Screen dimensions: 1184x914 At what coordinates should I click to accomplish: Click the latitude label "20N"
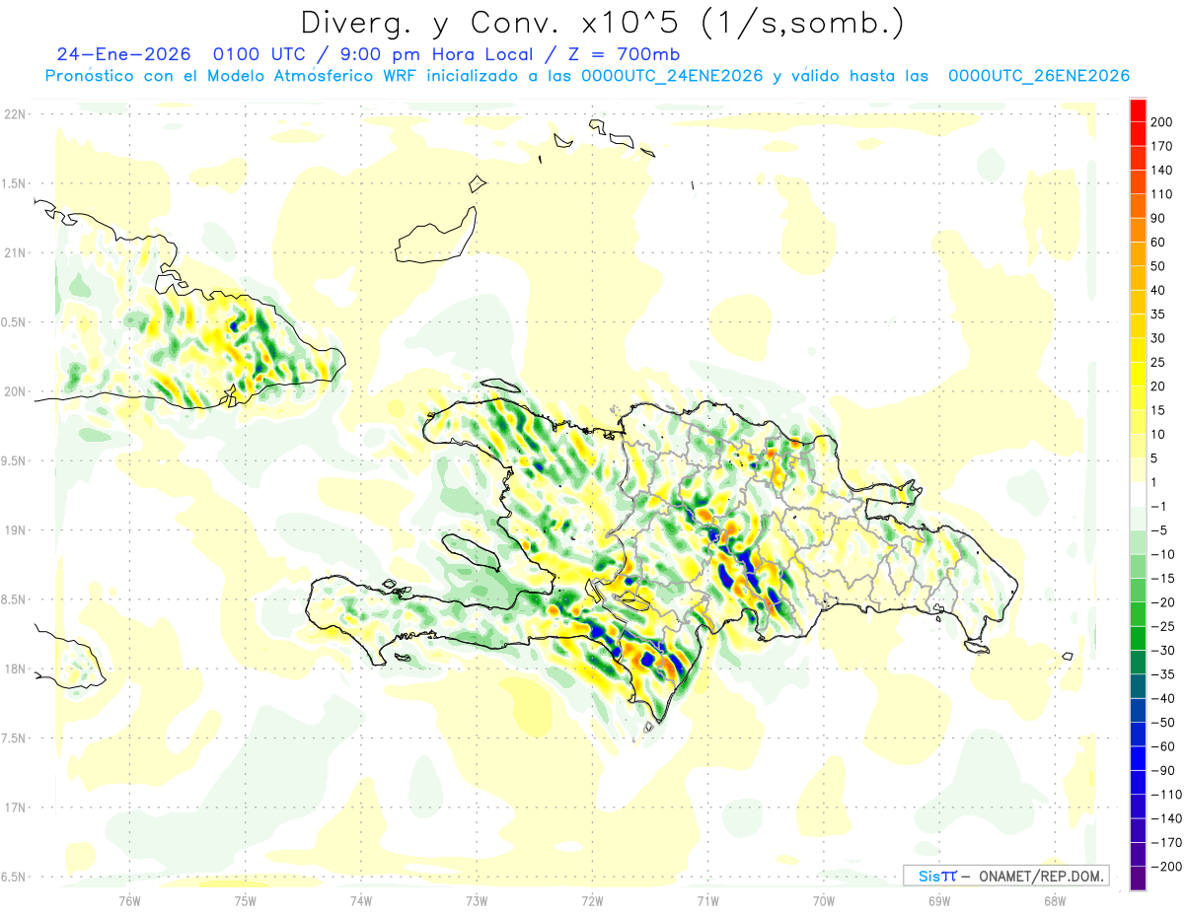(x=14, y=391)
